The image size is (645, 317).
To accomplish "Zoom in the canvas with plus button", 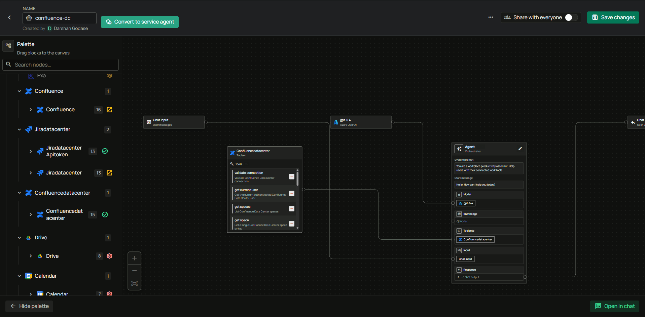I will click(x=135, y=258).
